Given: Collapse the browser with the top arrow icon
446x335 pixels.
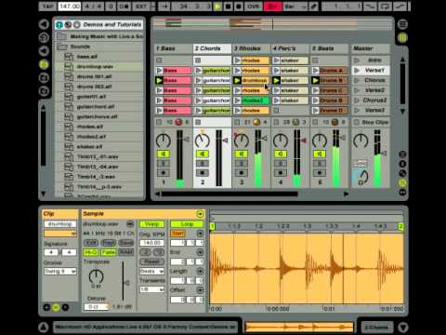Looking at the screenshot, I should [44, 24].
